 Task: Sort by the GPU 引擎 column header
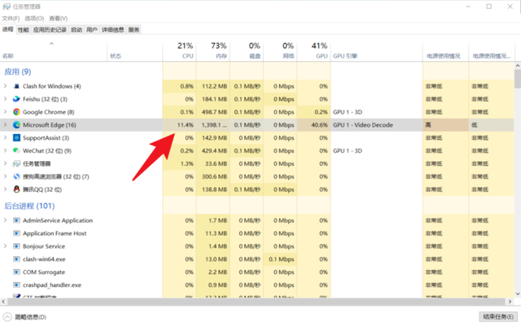[x=376, y=50]
